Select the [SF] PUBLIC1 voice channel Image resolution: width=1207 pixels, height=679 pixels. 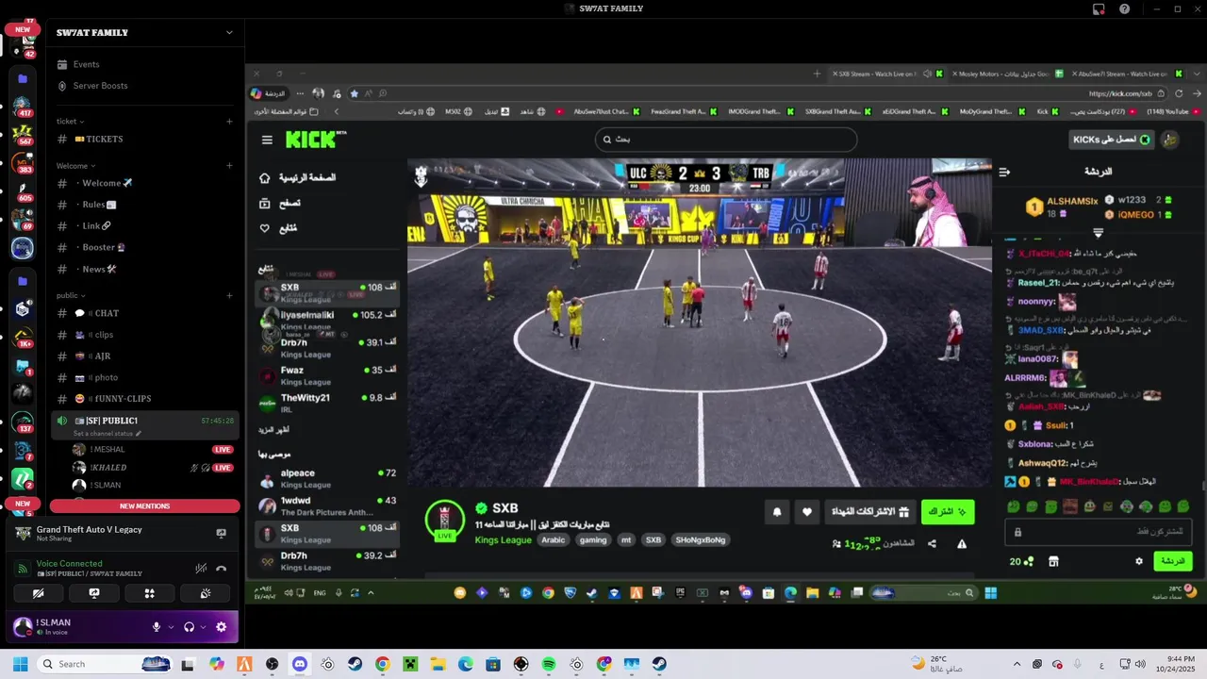click(145, 421)
